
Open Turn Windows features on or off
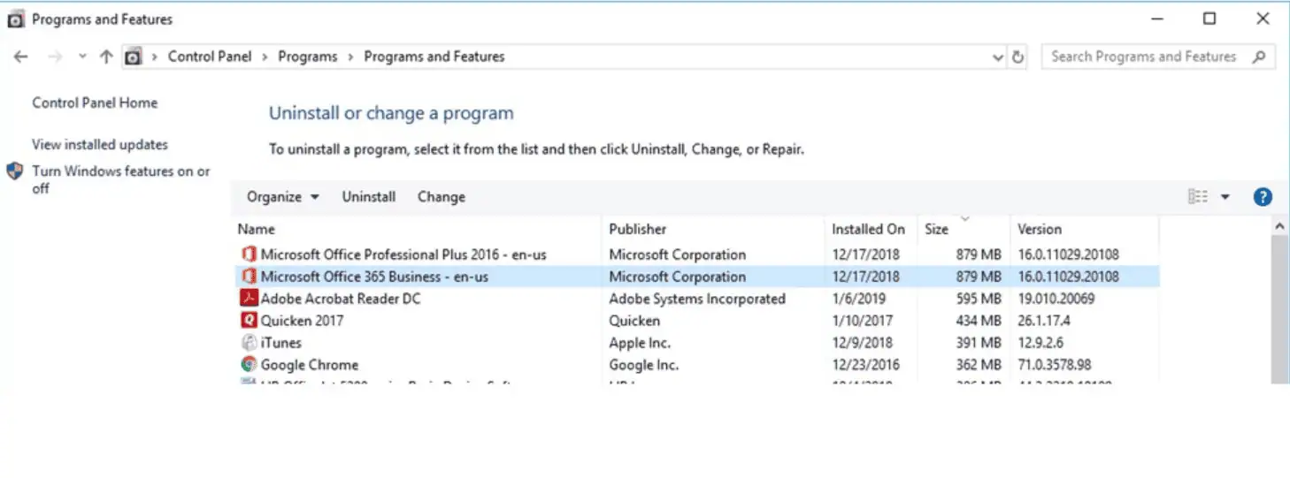click(x=121, y=179)
